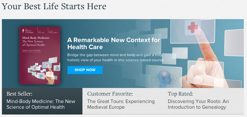Viewport: 247px width, 117px height.
Task: Open 'The Great Tours: Experiencing Medieval Europe' link
Action: (121, 104)
